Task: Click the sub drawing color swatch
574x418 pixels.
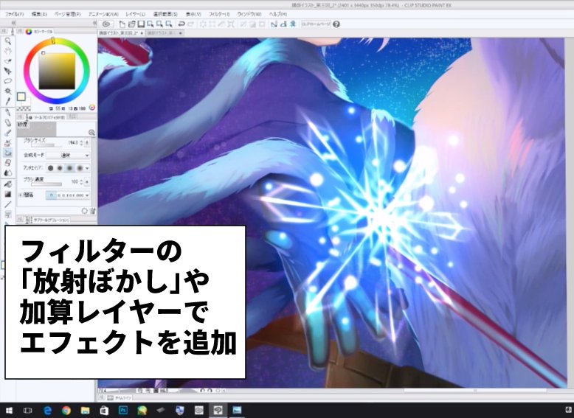Action: pos(27,102)
